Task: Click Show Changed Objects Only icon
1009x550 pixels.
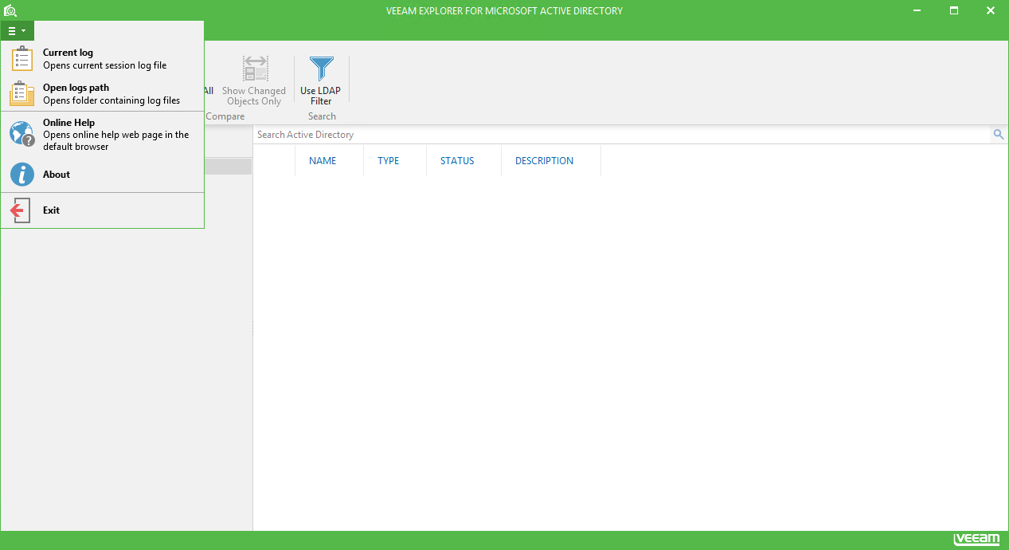Action: point(255,69)
